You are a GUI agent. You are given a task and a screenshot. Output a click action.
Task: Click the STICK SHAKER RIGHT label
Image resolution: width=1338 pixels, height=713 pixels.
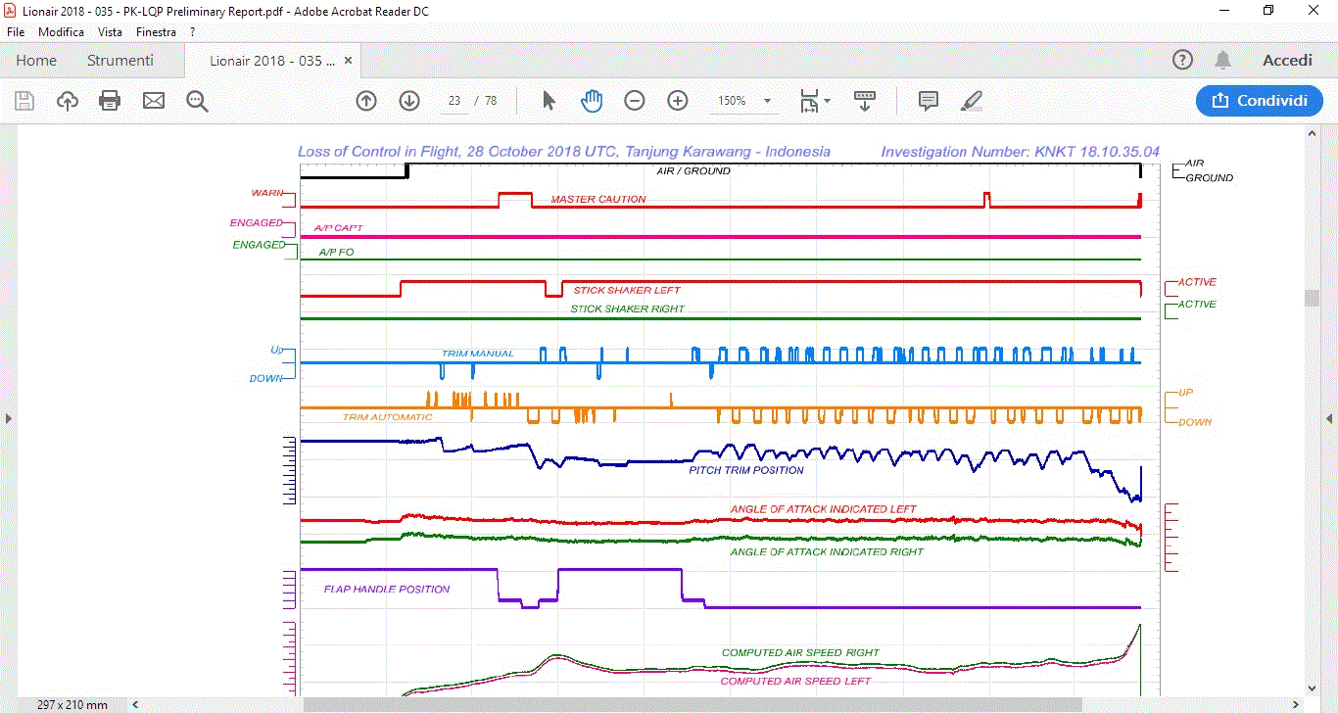point(628,309)
